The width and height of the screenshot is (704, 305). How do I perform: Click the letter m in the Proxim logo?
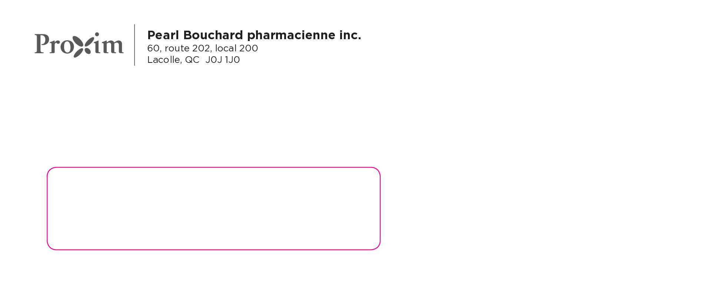(112, 46)
